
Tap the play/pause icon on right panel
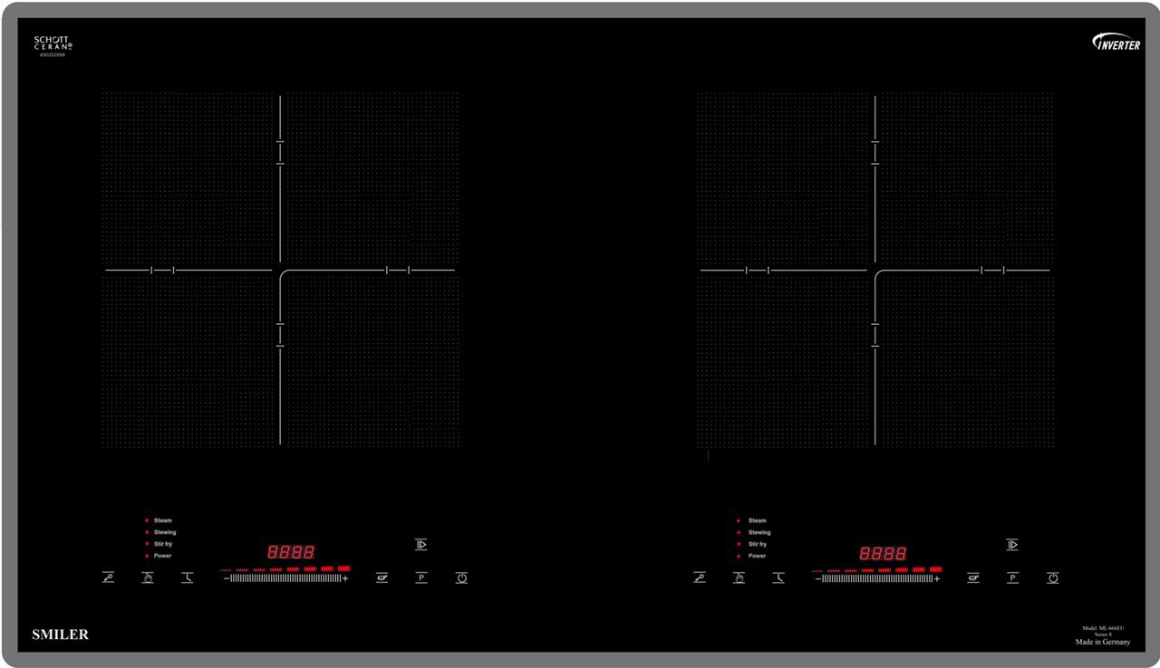point(1012,545)
